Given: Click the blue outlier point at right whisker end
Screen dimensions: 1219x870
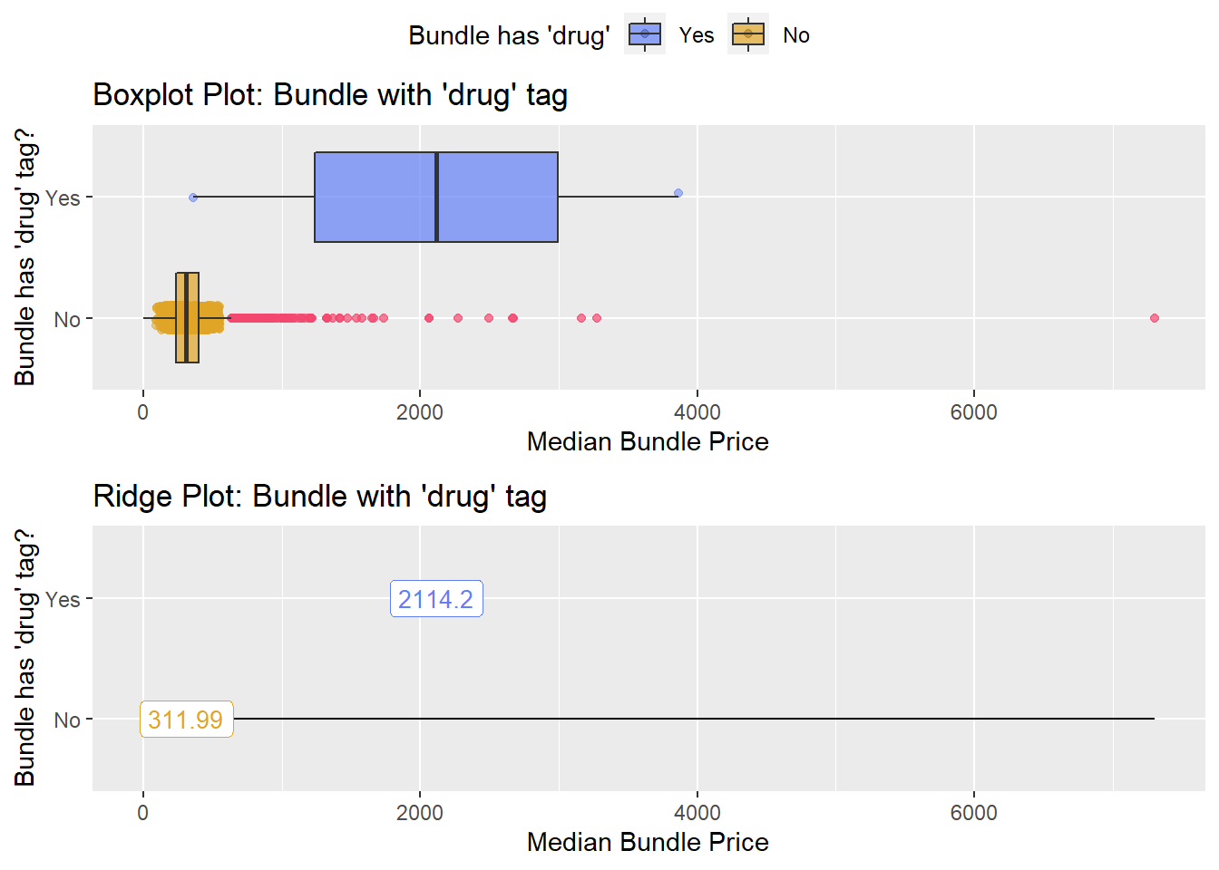Looking at the screenshot, I should pos(678,193).
